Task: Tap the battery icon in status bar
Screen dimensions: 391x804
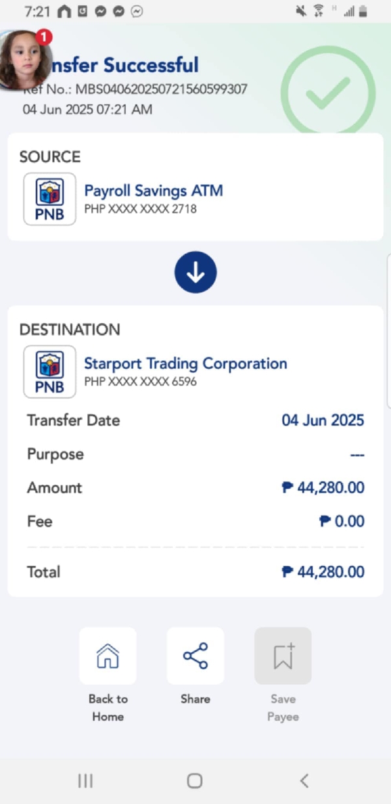Action: coord(363,11)
